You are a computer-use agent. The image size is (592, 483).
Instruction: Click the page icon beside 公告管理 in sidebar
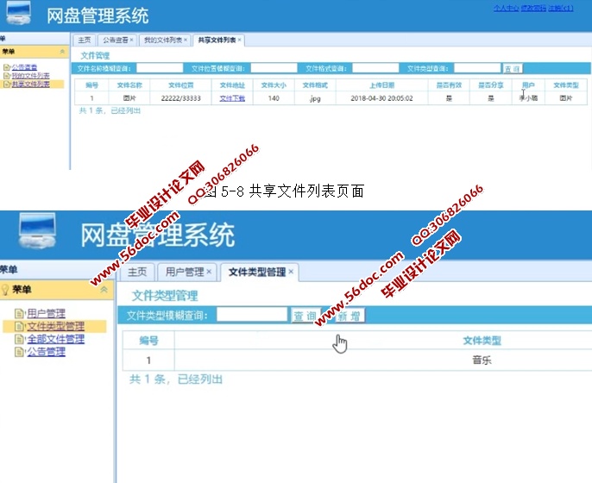pos(21,353)
